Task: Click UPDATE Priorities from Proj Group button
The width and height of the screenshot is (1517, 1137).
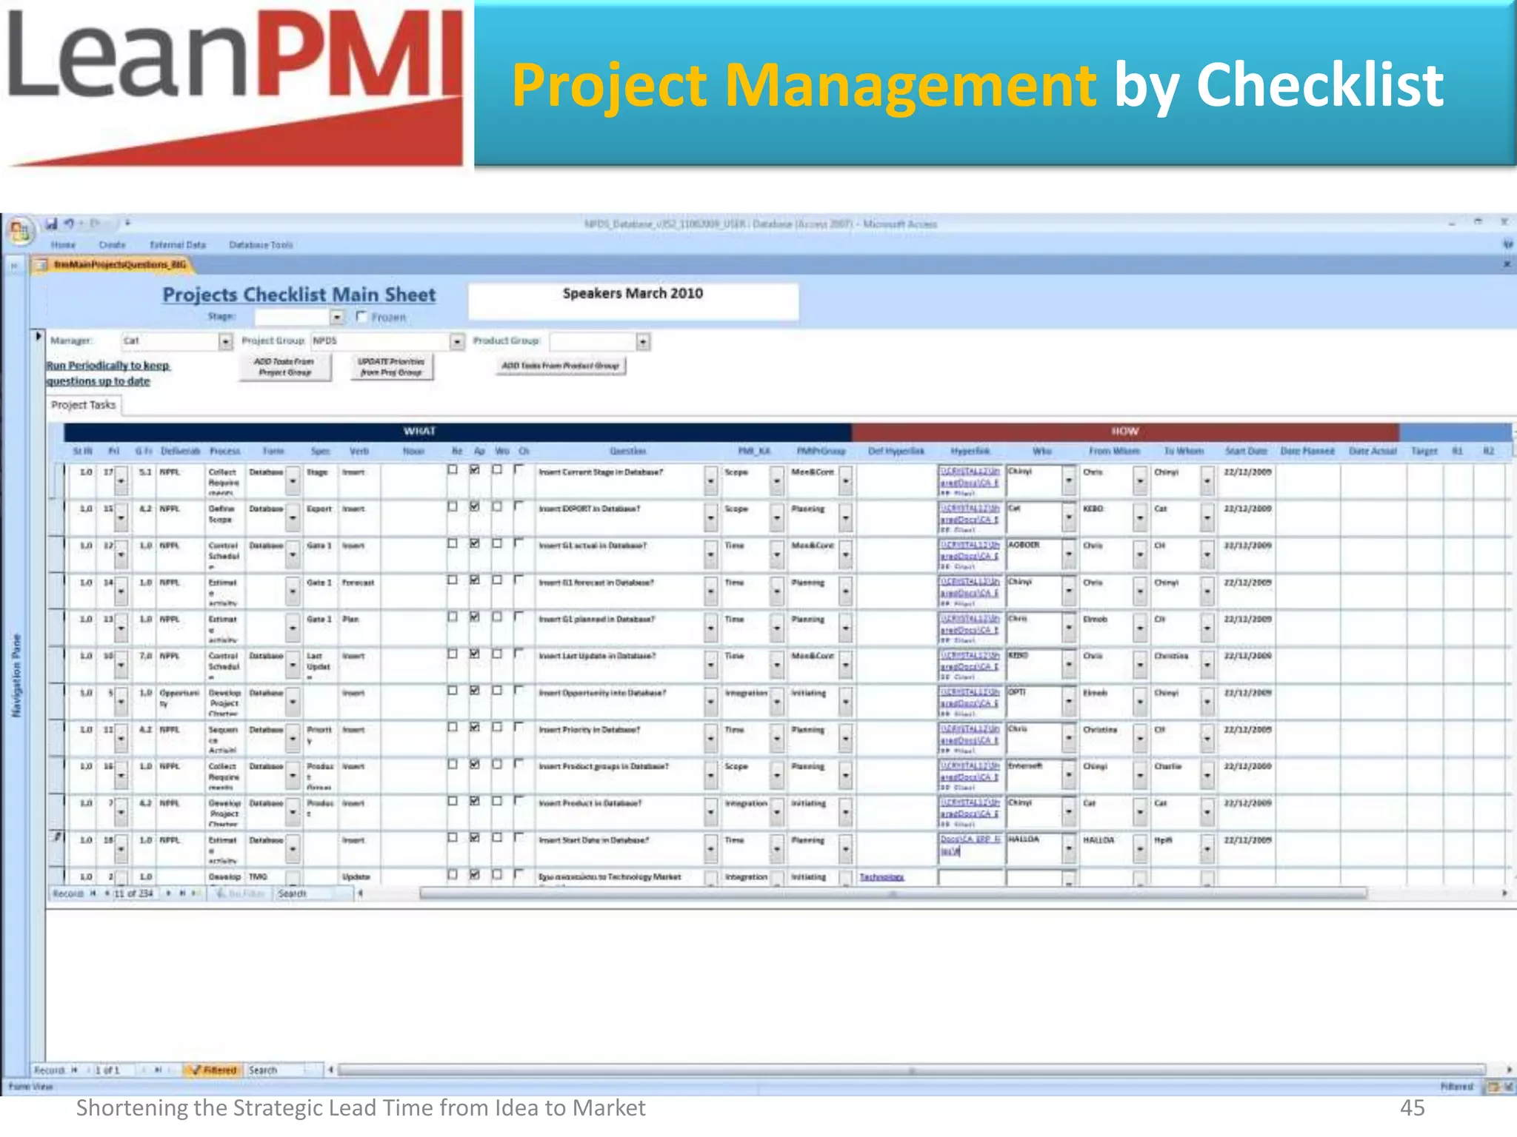Action: pyautogui.click(x=391, y=367)
